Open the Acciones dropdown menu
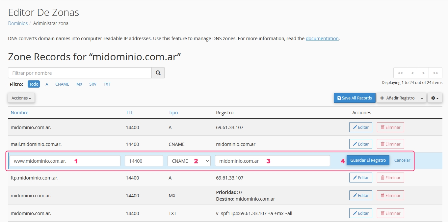This screenshot has width=448, height=222. click(21, 98)
